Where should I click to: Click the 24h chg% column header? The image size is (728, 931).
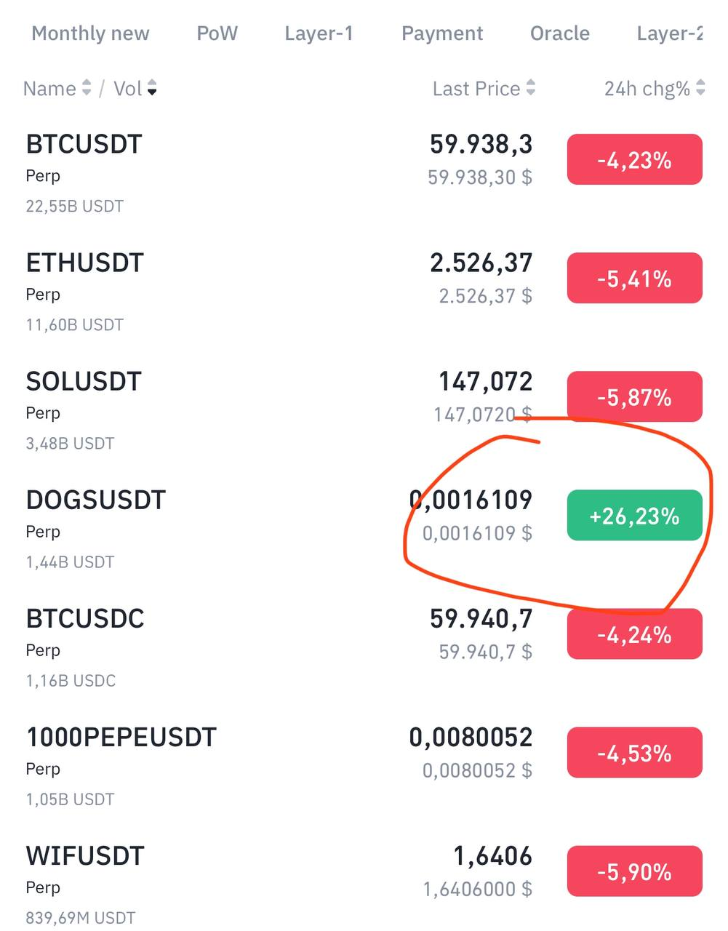point(647,89)
